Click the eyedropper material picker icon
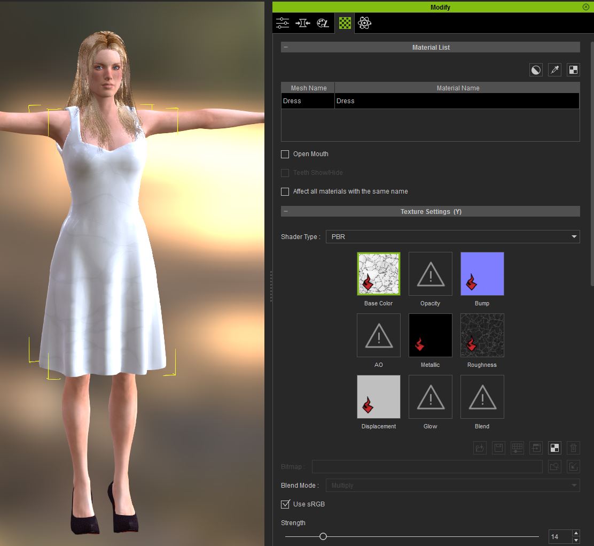Viewport: 594px width, 546px height. click(x=554, y=70)
